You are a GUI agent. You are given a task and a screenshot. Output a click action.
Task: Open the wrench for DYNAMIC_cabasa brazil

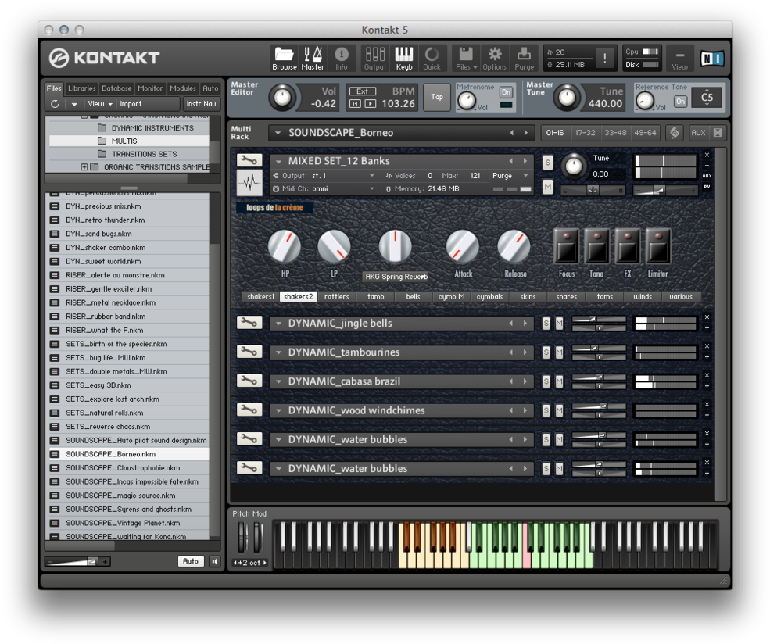[x=249, y=381]
